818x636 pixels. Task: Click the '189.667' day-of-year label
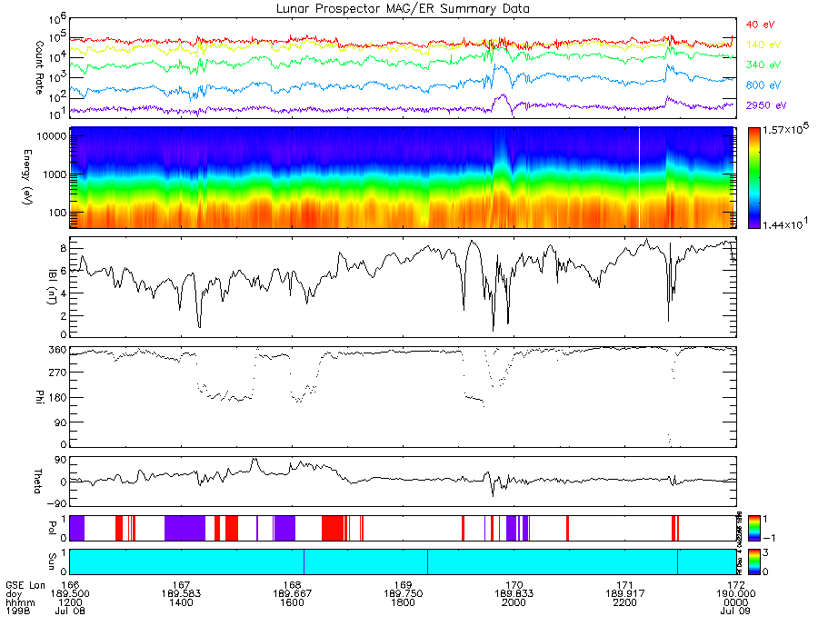click(292, 594)
